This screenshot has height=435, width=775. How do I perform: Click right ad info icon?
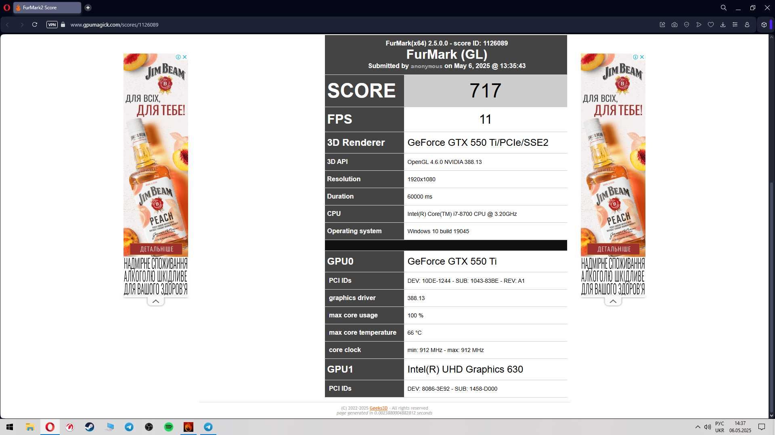[x=636, y=57]
